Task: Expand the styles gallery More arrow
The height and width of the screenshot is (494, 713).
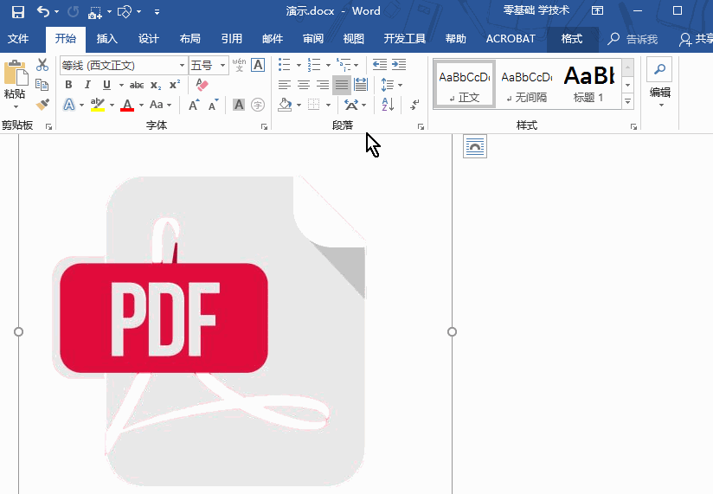Action: point(628,101)
